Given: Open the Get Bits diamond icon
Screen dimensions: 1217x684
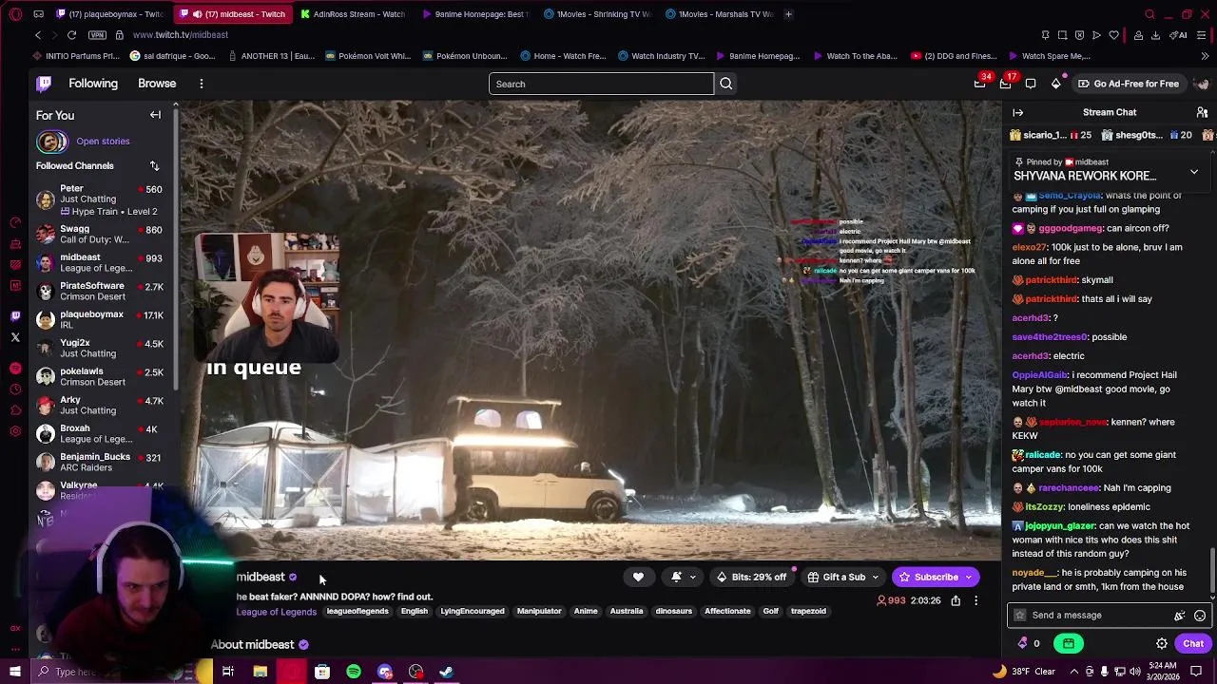Looking at the screenshot, I should point(1056,84).
